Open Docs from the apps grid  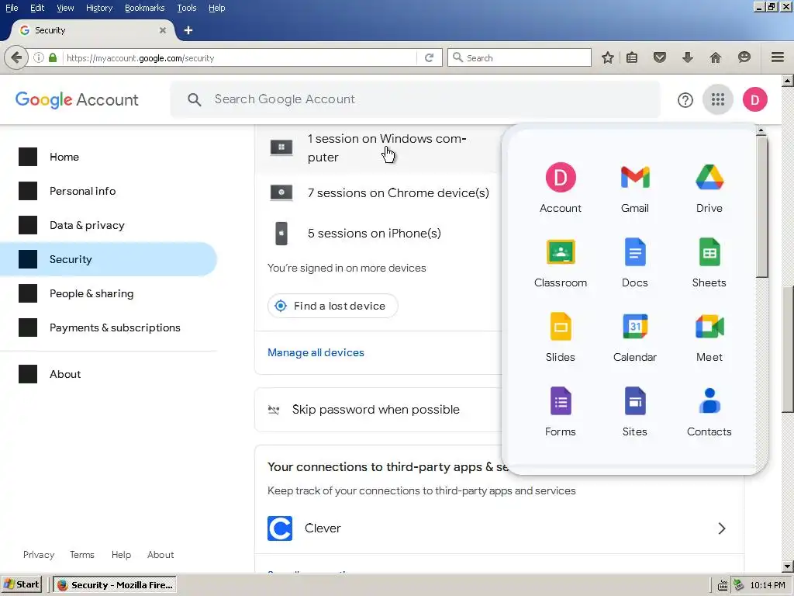(x=634, y=262)
